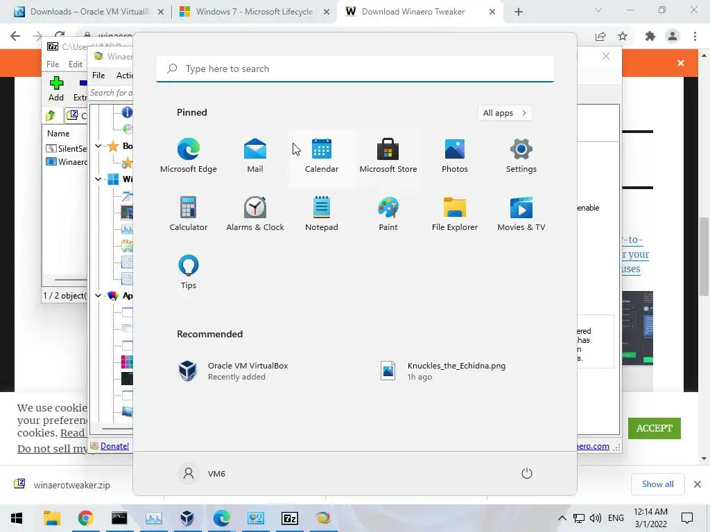The height and width of the screenshot is (532, 710).
Task: Click the Add button in 7-Zip
Action: coord(56,89)
